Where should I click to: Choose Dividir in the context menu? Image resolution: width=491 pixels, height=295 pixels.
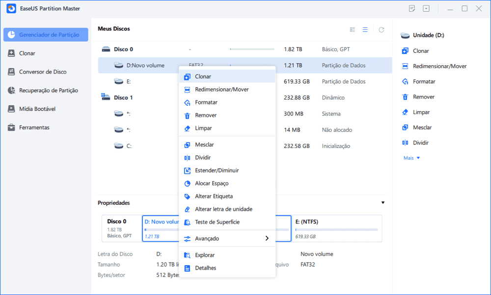click(227, 157)
